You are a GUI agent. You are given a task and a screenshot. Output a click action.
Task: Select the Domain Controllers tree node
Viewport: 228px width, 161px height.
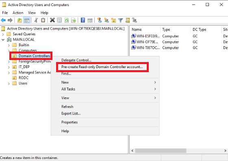tap(34, 56)
